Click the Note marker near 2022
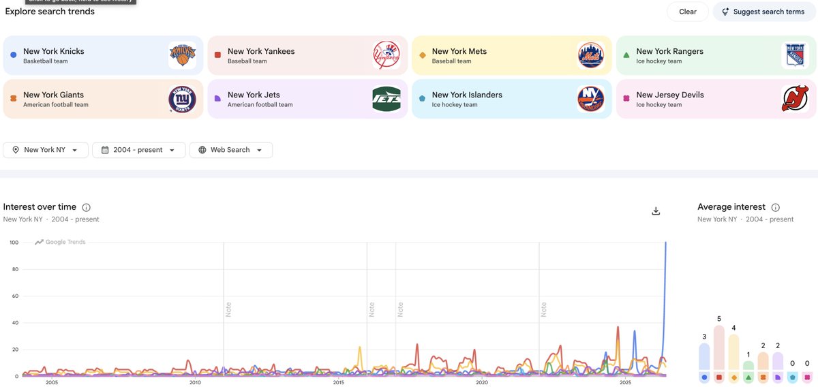Viewport: 818px width, 387px height. [544, 309]
